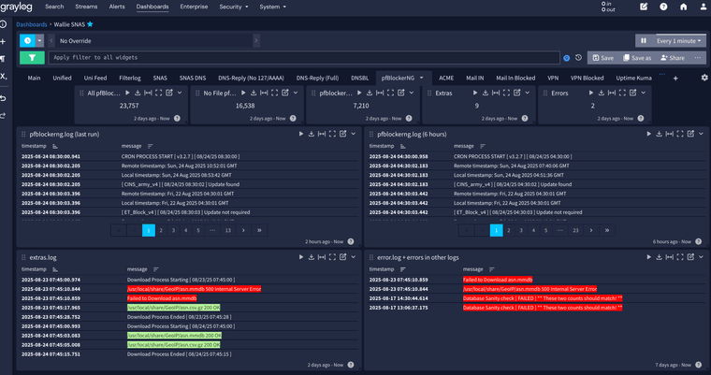The image size is (711, 375).
Task: Export the extras.log widget data
Action: pos(311,257)
